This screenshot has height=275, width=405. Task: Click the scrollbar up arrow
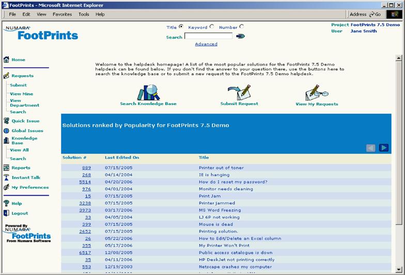click(399, 58)
